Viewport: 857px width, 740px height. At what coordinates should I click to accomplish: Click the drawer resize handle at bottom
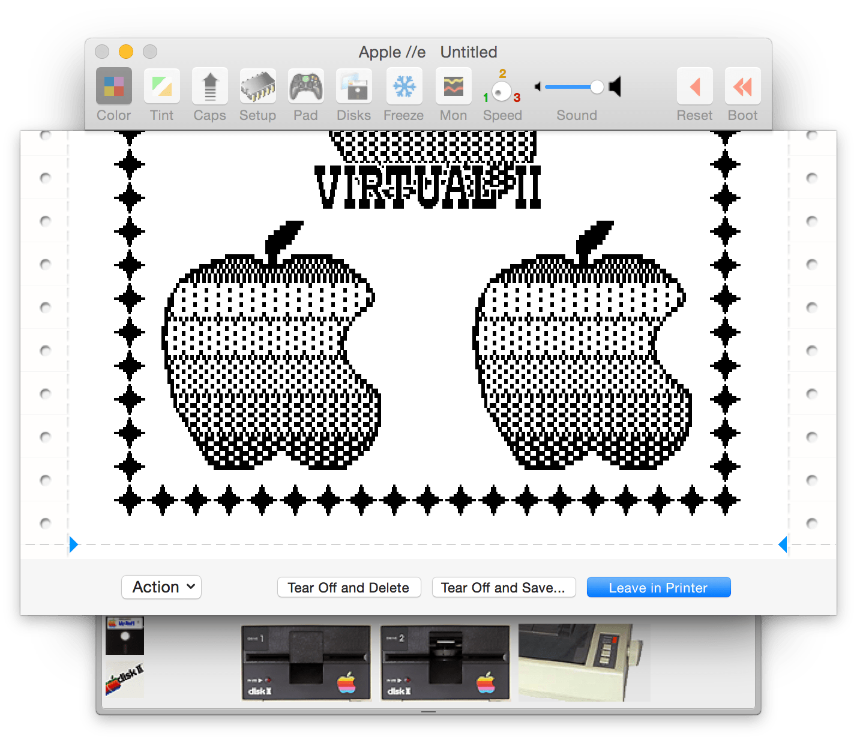click(x=428, y=711)
